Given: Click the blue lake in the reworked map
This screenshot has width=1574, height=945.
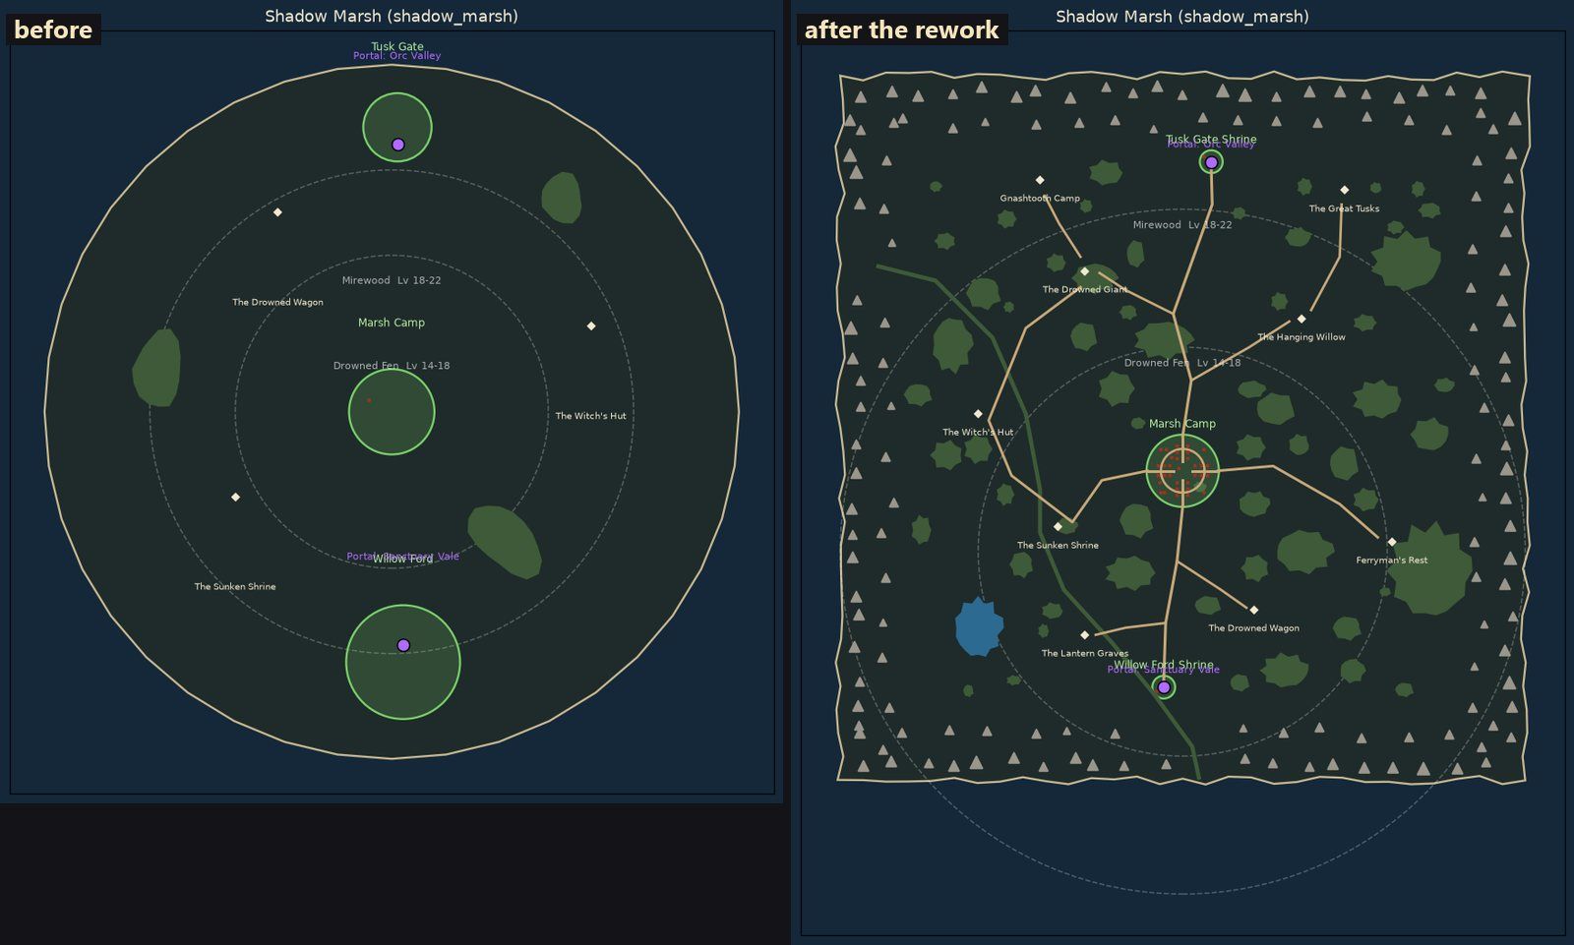Looking at the screenshot, I should click(x=979, y=626).
